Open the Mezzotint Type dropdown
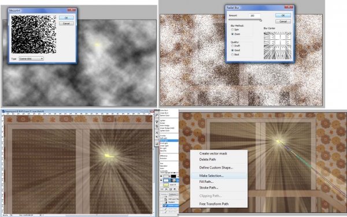 [x=31, y=58]
